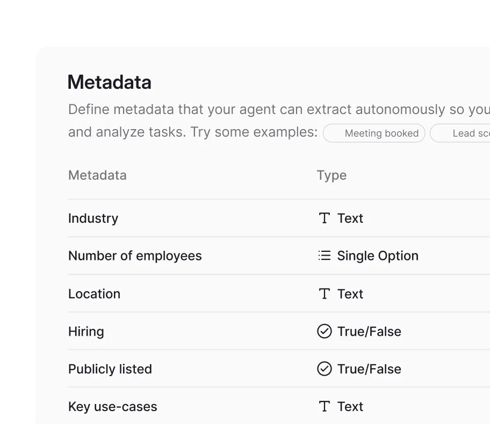Open the Number of employees row
Screen dimensions: 490x424
click(135, 256)
